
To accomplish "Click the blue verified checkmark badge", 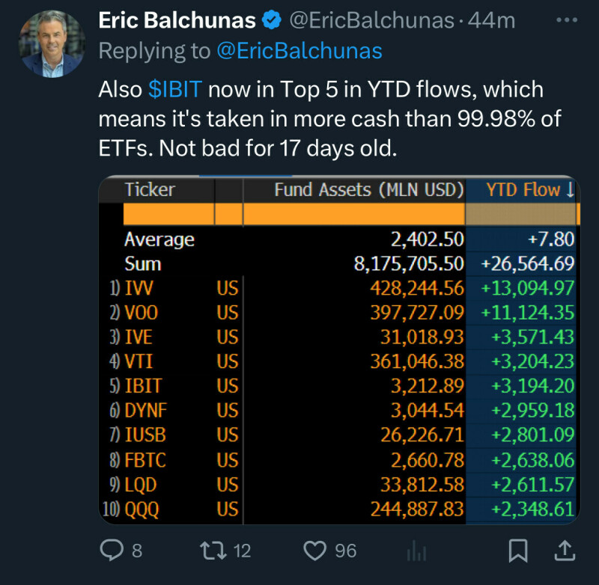I will pos(273,21).
